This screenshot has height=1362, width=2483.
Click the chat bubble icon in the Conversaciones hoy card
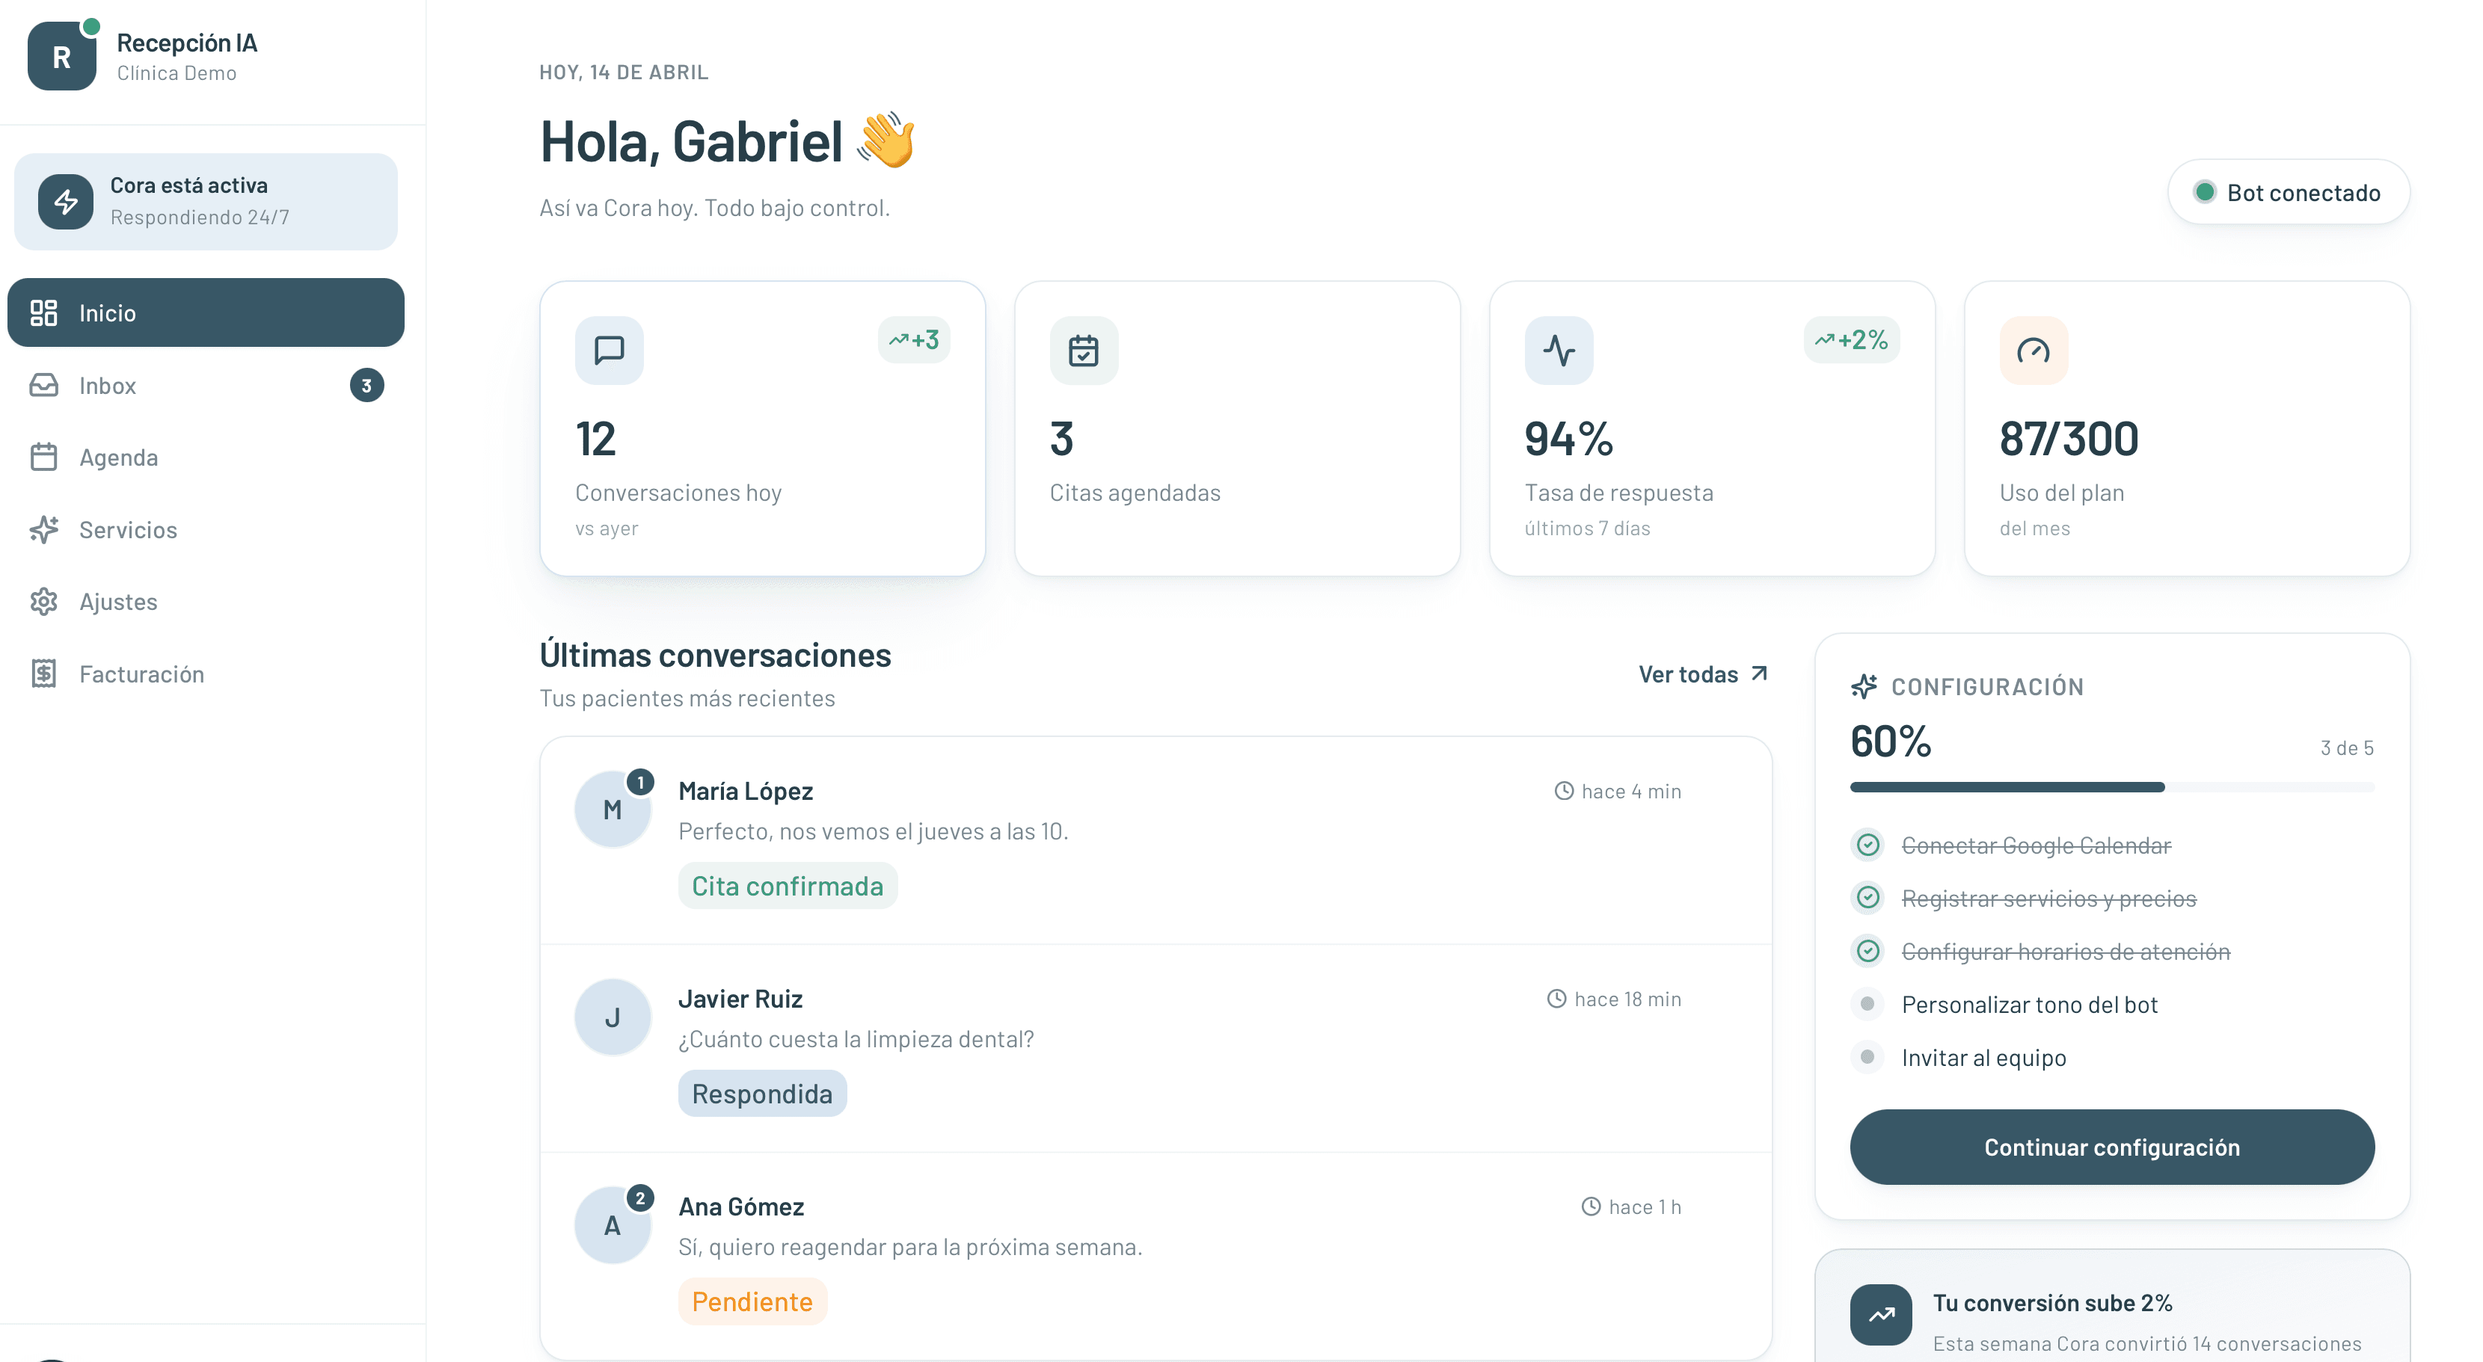pyautogui.click(x=610, y=351)
